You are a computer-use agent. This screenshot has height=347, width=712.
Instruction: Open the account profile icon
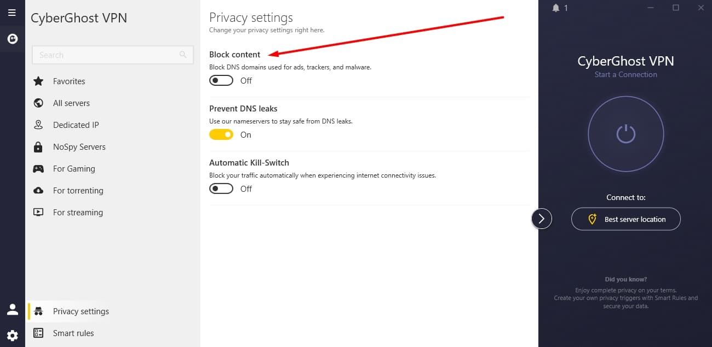pos(12,310)
